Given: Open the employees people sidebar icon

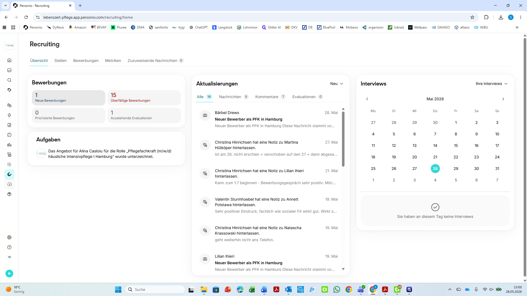Looking at the screenshot, I should tap(9, 105).
